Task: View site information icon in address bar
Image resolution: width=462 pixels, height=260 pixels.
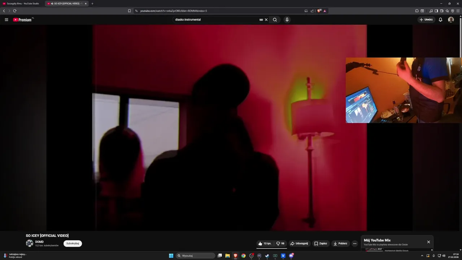Action: click(x=136, y=11)
